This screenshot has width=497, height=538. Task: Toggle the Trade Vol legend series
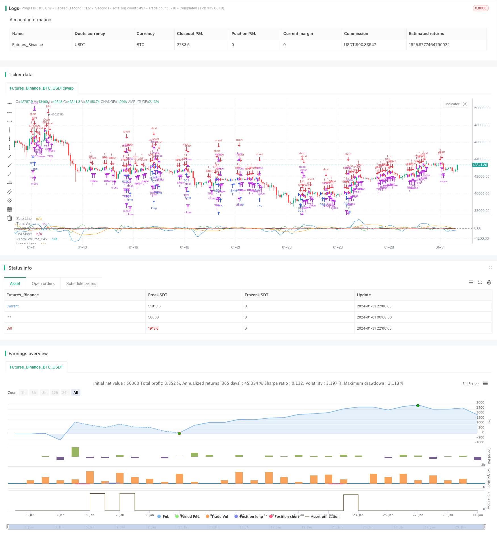pos(217,516)
